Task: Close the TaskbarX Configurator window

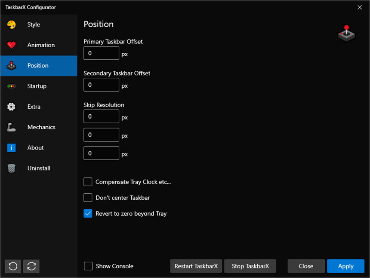Action: point(360,7)
